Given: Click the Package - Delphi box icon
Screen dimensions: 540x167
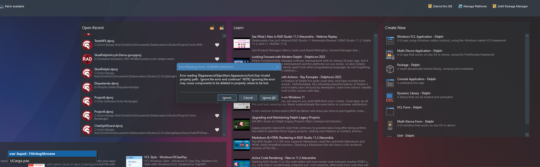Looking at the screenshot, I should (390, 69).
